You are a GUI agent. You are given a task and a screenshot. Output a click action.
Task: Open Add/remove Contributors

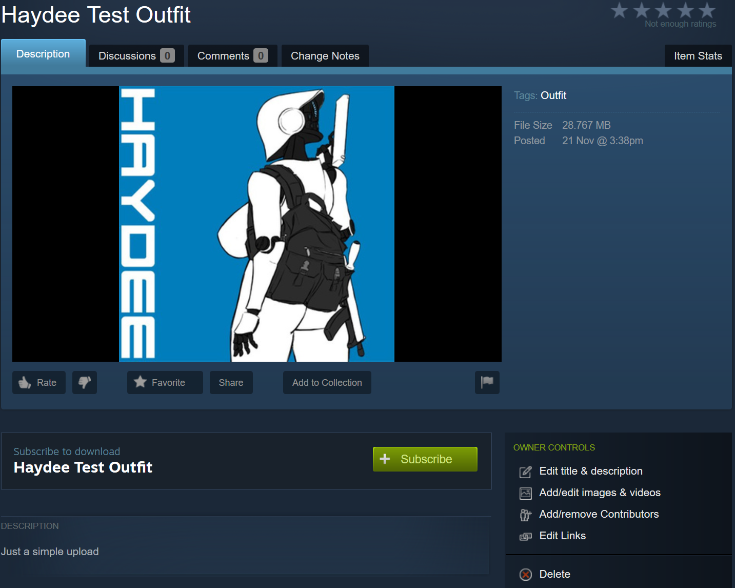pyautogui.click(x=599, y=514)
